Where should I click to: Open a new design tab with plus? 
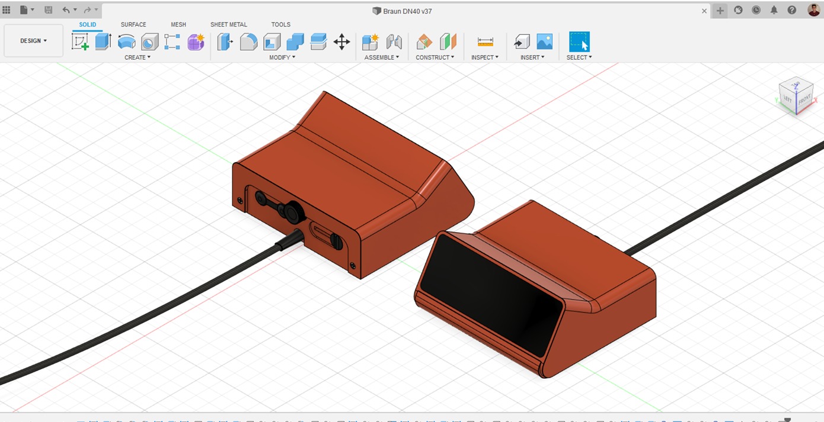click(x=720, y=11)
